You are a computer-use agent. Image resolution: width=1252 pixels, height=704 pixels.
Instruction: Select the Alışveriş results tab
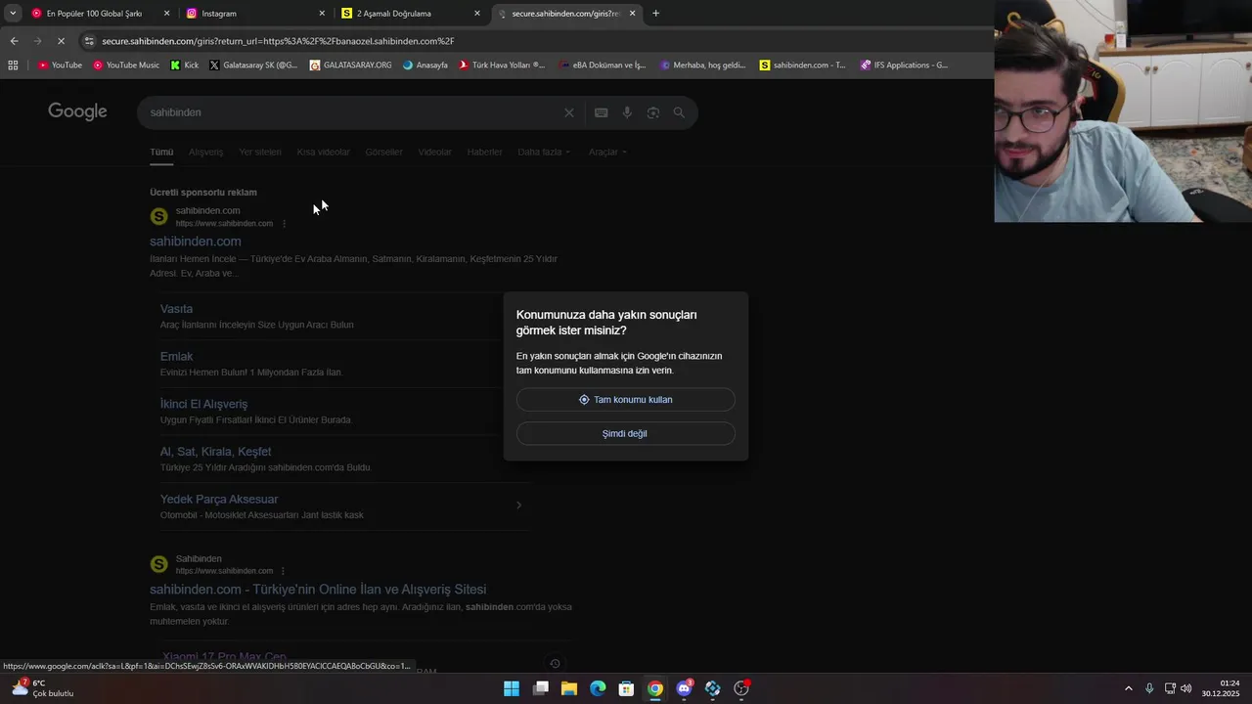point(205,152)
